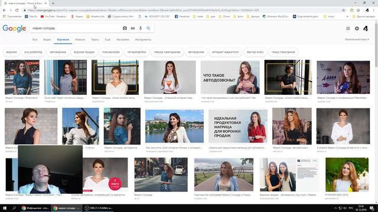Open the ИДЕАЛЬНАЯ ПРОДУКТОВАЯ МАТРИЦА image
The image size is (378, 212).
[x=238, y=126]
